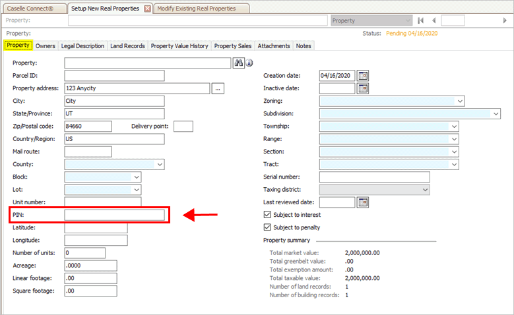Click ellipsis button beside Property address
The height and width of the screenshot is (315, 514).
click(218, 88)
